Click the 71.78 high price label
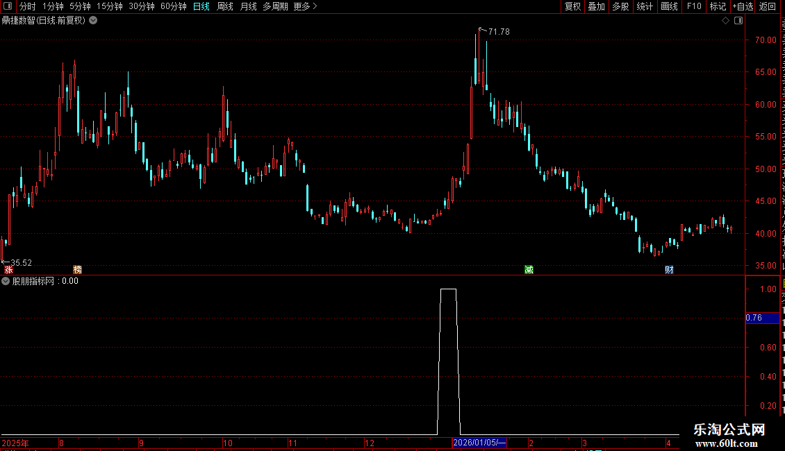The width and height of the screenshot is (785, 451). point(499,31)
